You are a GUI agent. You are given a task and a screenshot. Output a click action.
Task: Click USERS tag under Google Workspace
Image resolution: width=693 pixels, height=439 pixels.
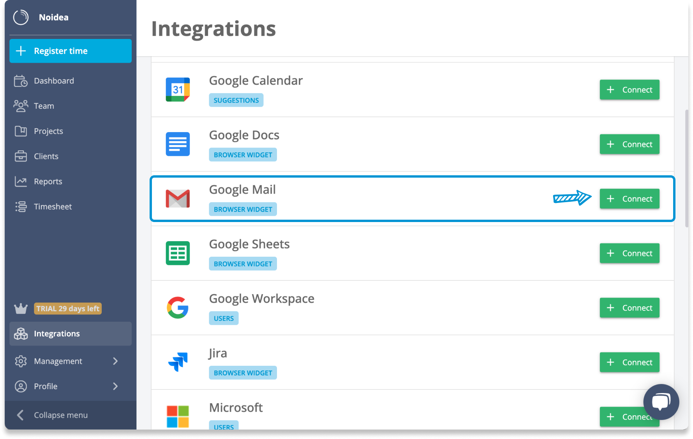224,318
